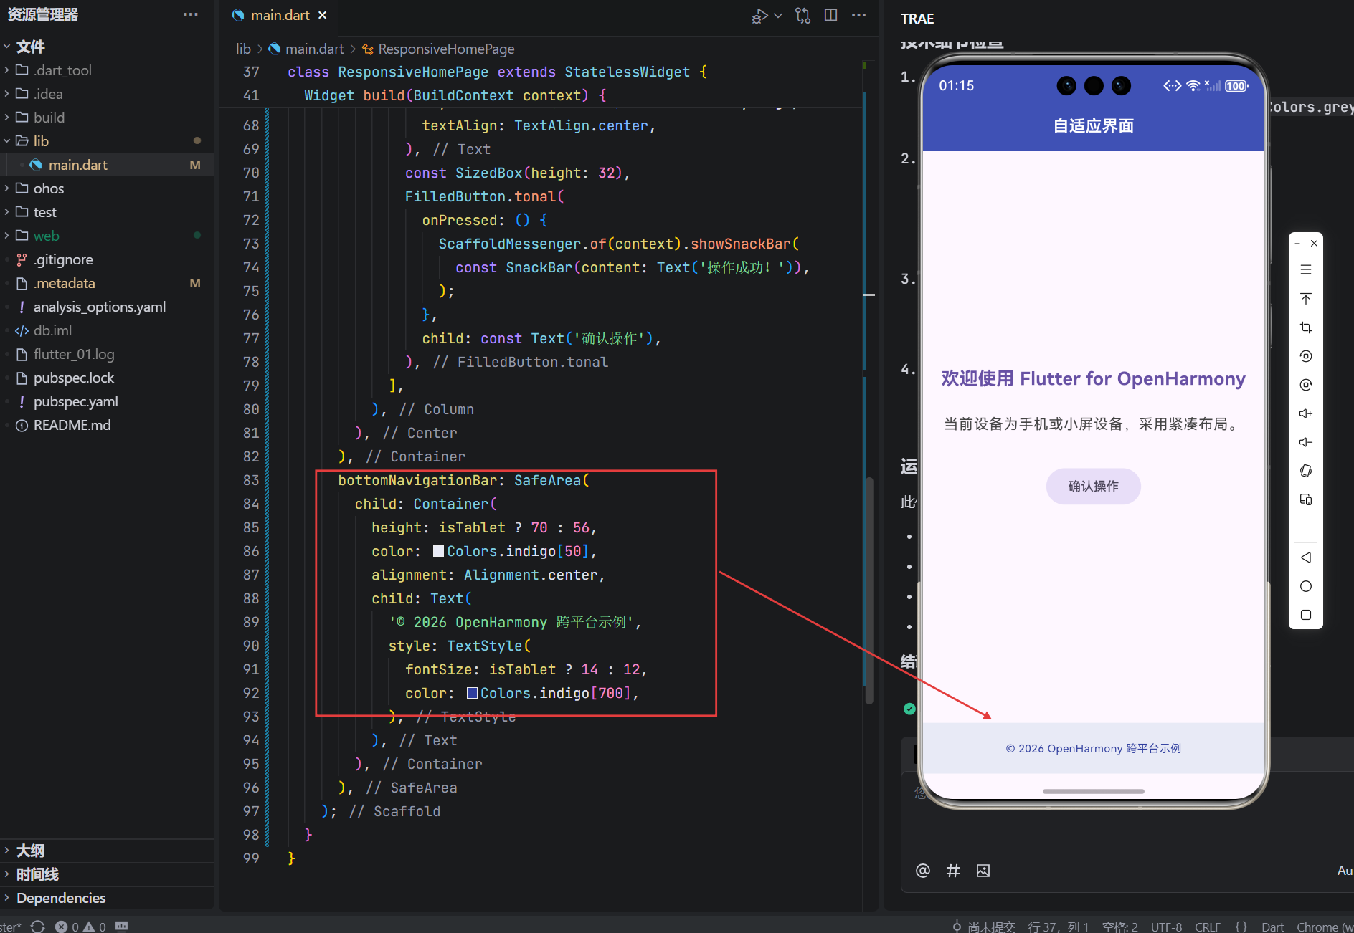
Task: Click UTF-8 encoding in status bar
Action: click(1166, 926)
